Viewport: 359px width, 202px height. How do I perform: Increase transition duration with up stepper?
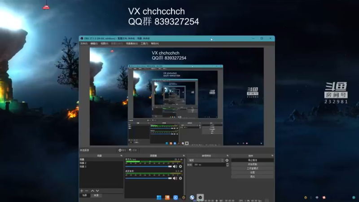[228, 164]
